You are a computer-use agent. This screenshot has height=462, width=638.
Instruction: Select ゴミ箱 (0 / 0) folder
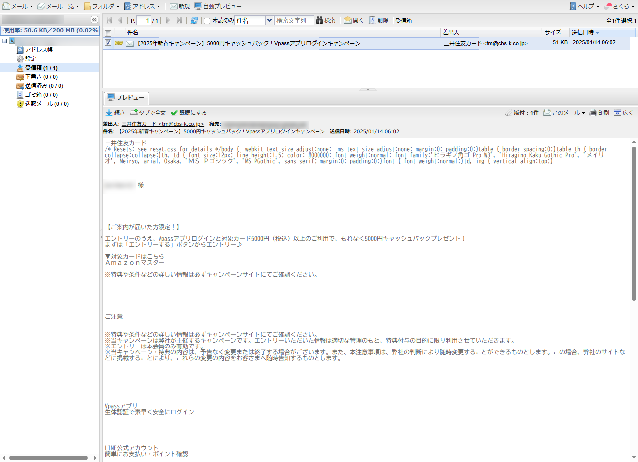(41, 95)
